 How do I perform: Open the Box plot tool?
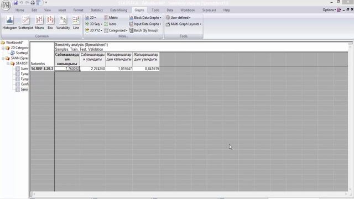50,23
